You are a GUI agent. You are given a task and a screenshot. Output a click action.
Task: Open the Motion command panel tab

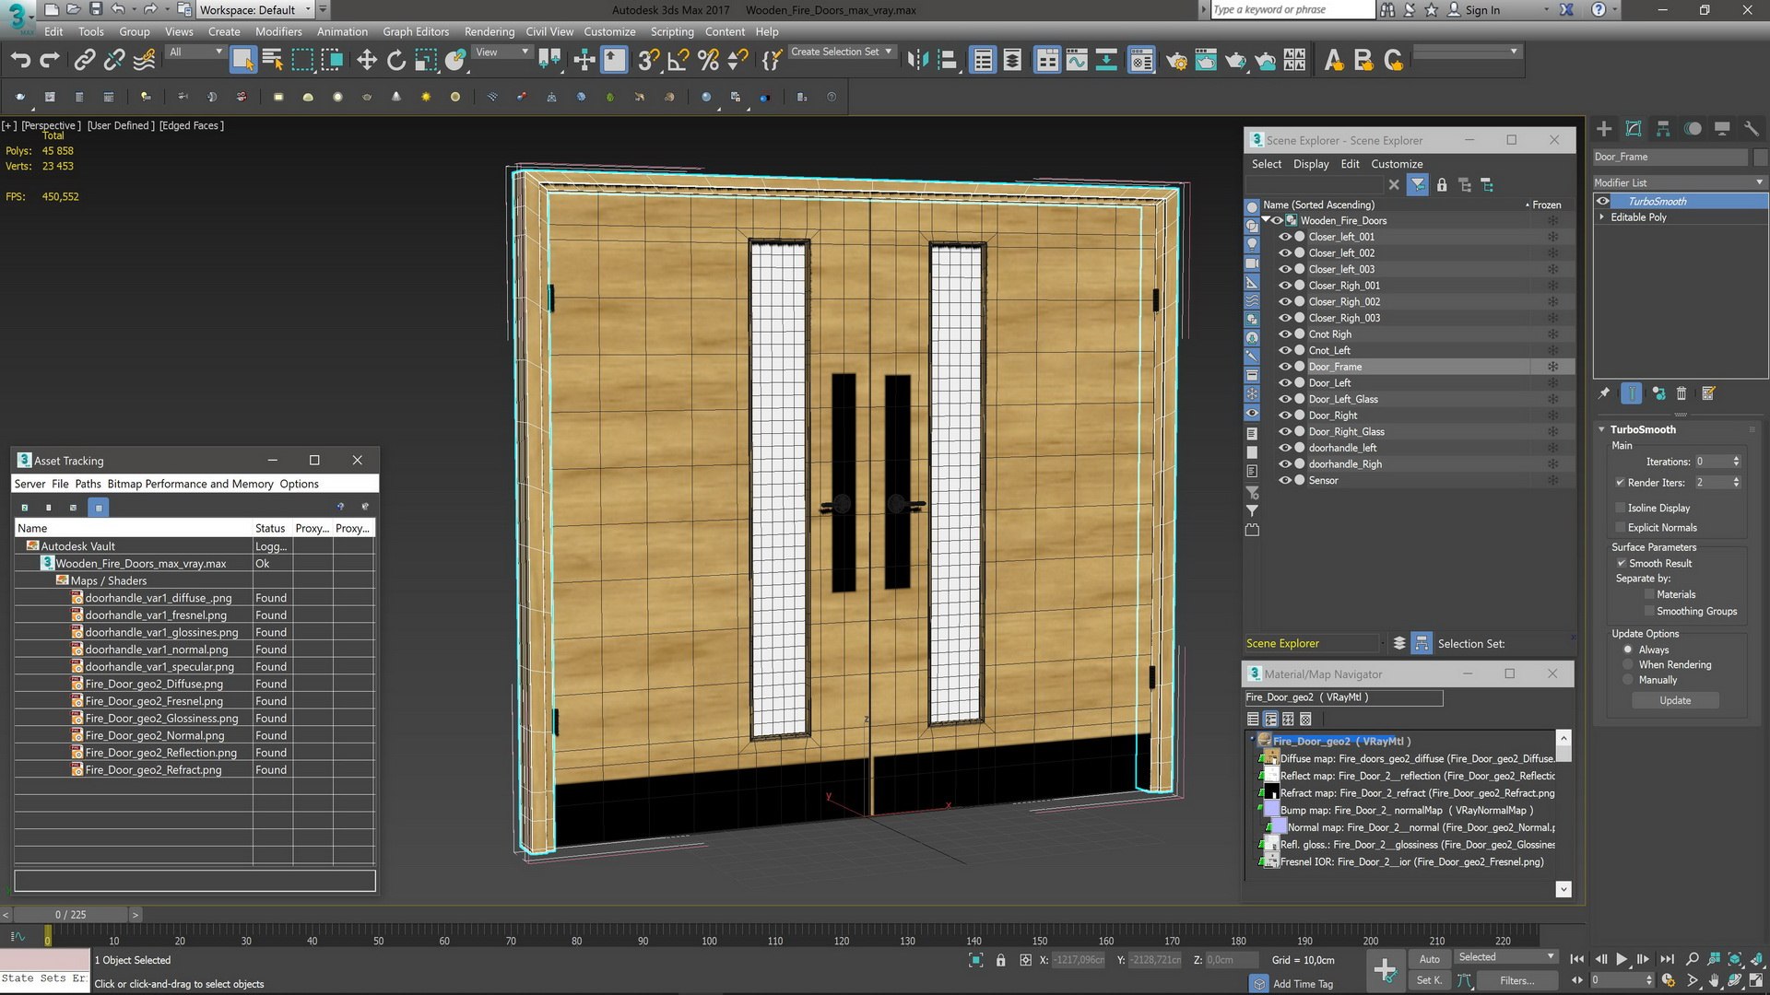pos(1693,129)
